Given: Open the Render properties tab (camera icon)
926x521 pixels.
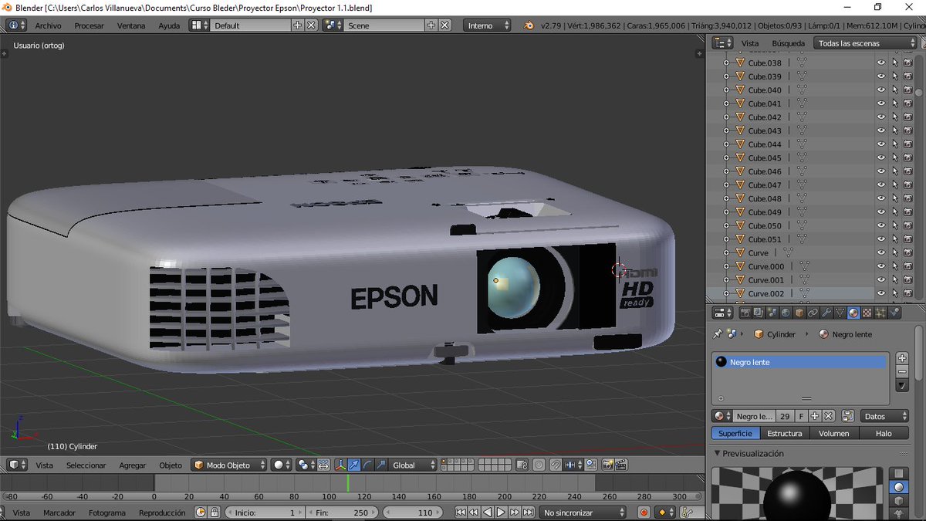Looking at the screenshot, I should click(745, 313).
